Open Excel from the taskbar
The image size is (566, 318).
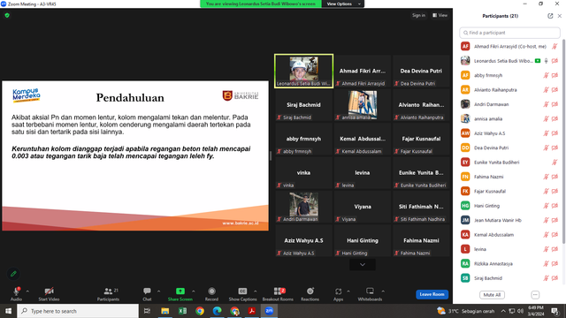182,311
